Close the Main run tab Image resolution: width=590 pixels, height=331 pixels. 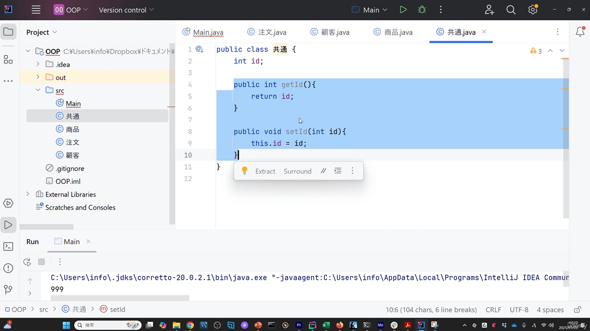tap(88, 242)
